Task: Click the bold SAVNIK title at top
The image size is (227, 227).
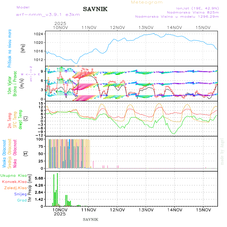Action: (x=95, y=9)
